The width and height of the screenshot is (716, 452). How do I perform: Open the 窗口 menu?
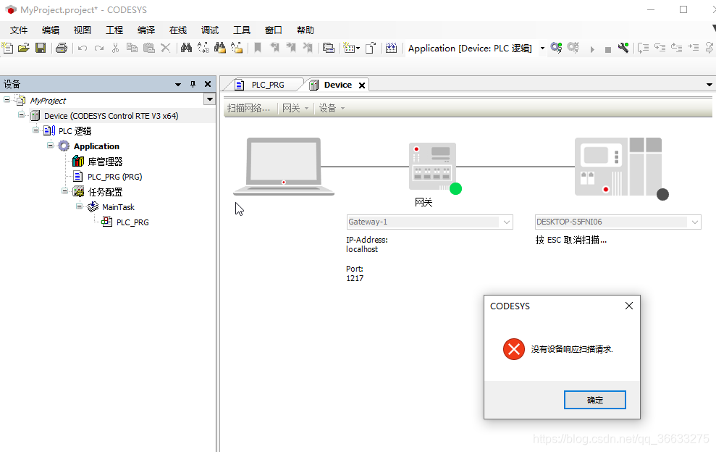click(274, 30)
